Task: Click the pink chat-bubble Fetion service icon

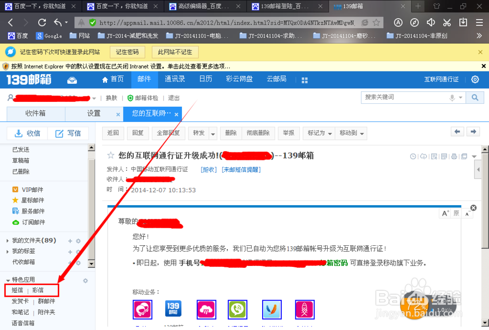Action: click(142, 309)
